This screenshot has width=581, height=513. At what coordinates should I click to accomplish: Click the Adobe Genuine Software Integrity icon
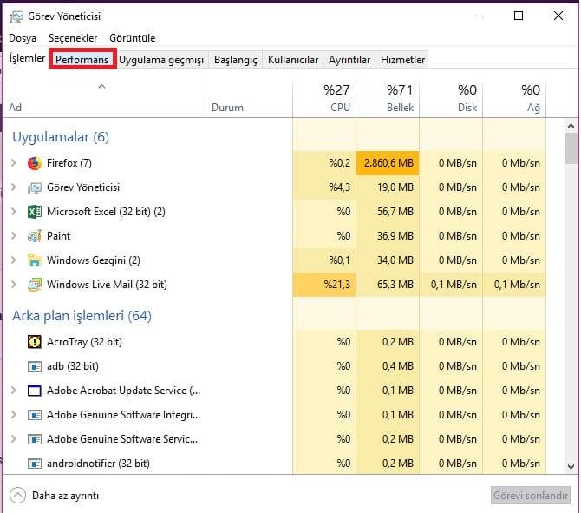pyautogui.click(x=35, y=415)
